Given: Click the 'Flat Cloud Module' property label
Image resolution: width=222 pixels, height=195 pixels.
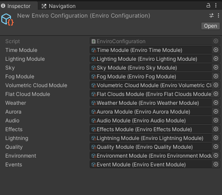Looking at the screenshot, I should click(x=28, y=94).
